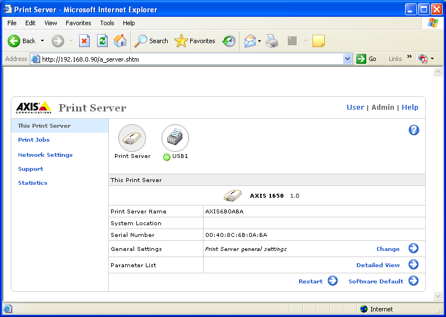This screenshot has width=446, height=317.
Task: Click the Print Server general settings text
Action: (x=246, y=249)
